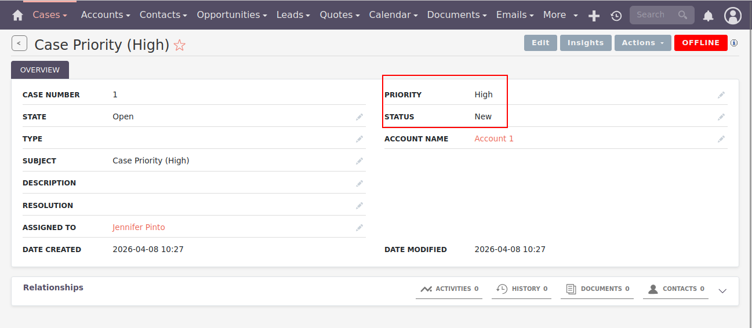
Task: Click the plus quick-create icon
Action: tap(594, 16)
